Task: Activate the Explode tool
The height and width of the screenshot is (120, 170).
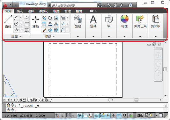Action: 50,30
